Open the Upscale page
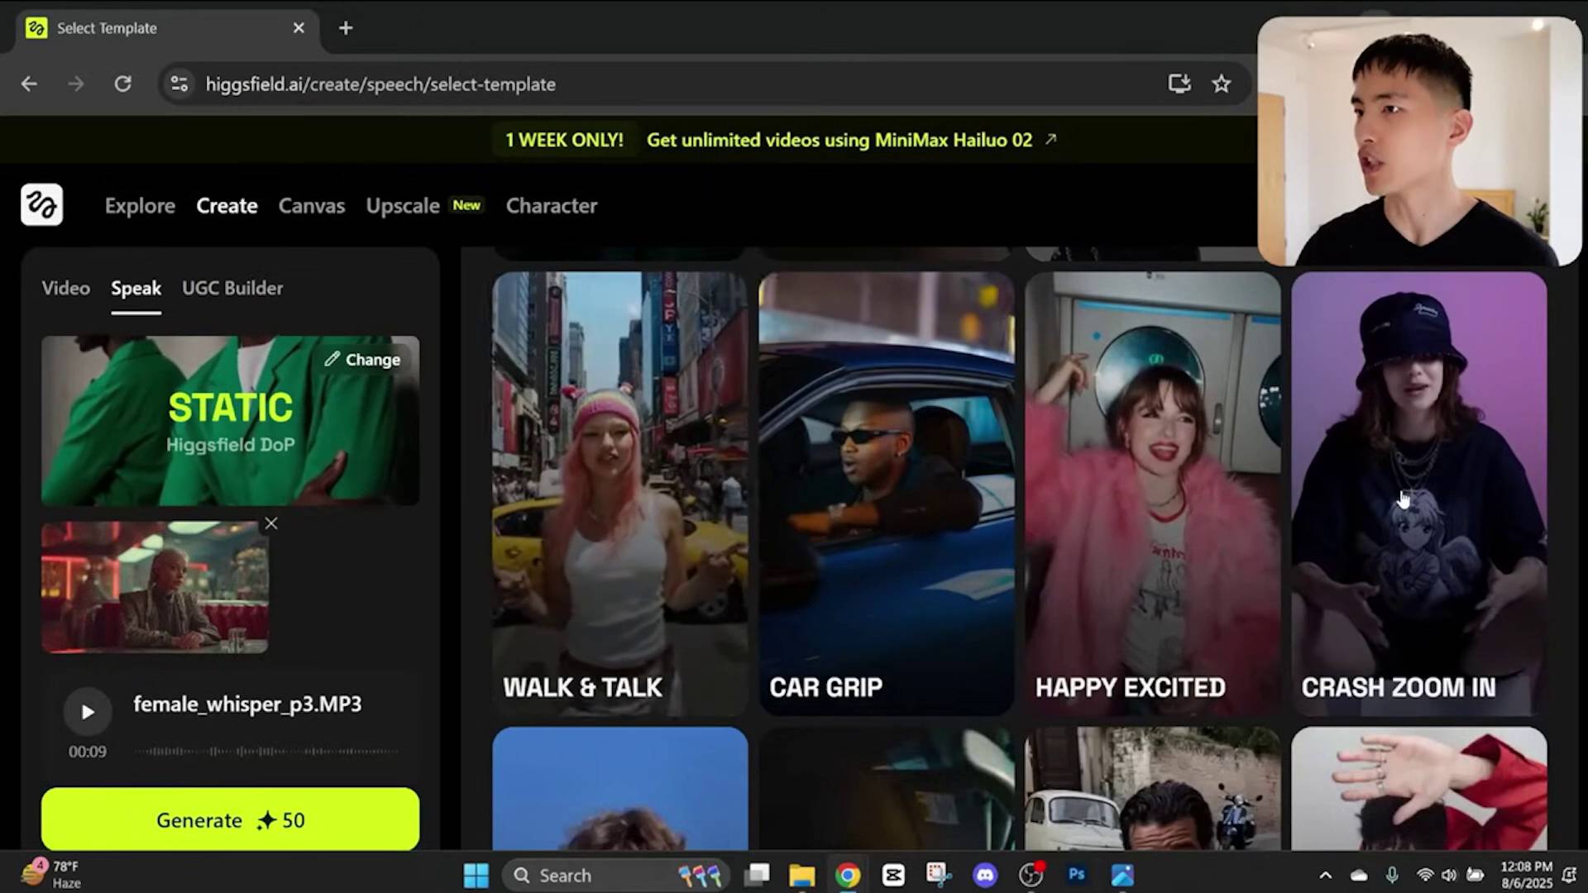1588x893 pixels. tap(403, 206)
